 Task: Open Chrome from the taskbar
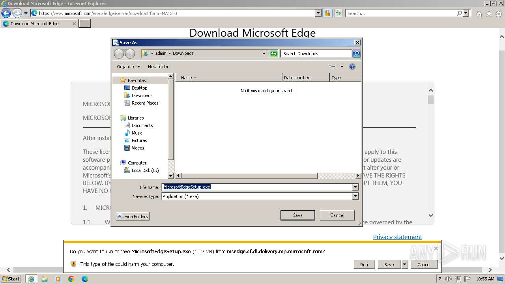[71, 279]
